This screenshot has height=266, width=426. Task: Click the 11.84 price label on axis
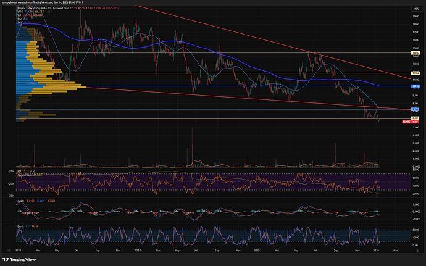coord(416,73)
